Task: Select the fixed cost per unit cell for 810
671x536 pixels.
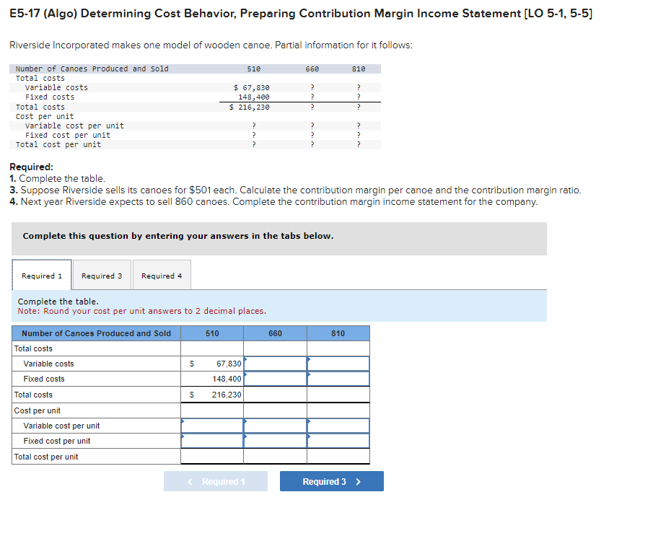Action: click(338, 441)
